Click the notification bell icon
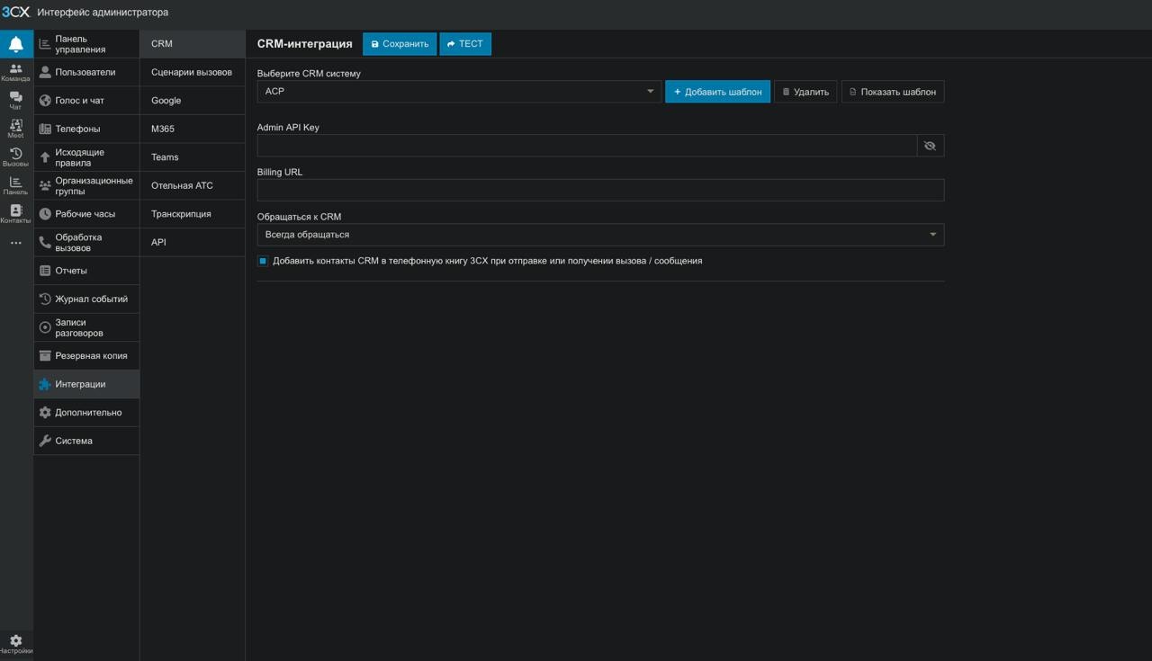 pos(16,44)
